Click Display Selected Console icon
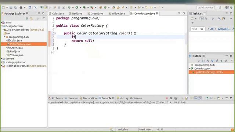The height and width of the screenshot is (132, 235). [x=211, y=98]
